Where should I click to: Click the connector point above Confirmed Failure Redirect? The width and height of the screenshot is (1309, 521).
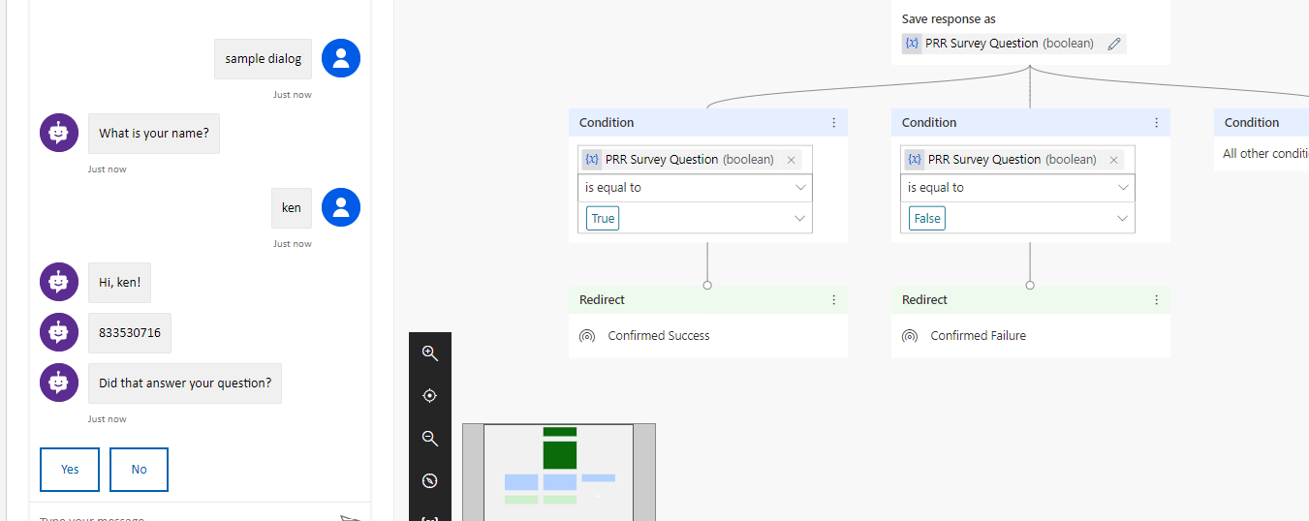(x=1030, y=285)
